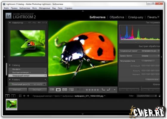The width and height of the screenshot is (167, 119).
Task: Hide the filmstrip with bottom arrow
Action: [83, 114]
